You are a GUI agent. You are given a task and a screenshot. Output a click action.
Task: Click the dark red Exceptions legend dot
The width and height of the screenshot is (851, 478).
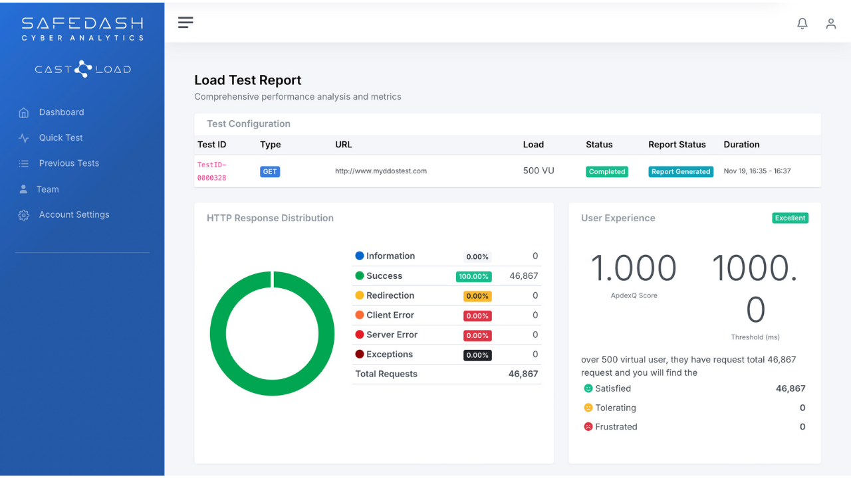pyautogui.click(x=360, y=355)
